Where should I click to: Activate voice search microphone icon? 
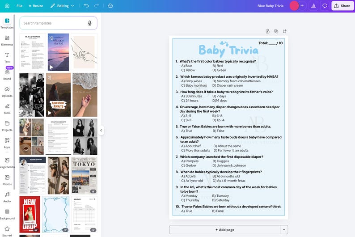[90, 23]
